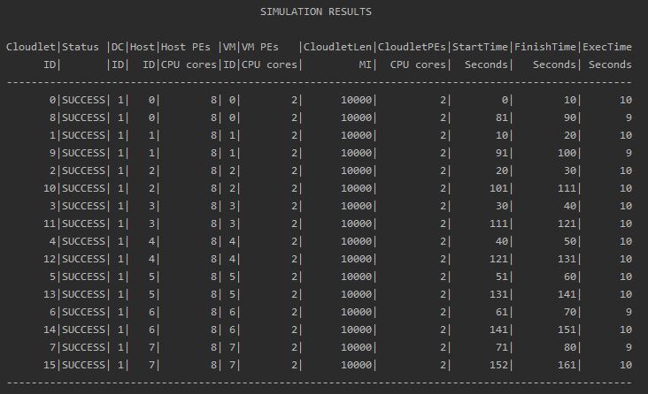Image resolution: width=648 pixels, height=394 pixels.
Task: Click CPU cores label under CloudletPEs
Action: [418, 64]
